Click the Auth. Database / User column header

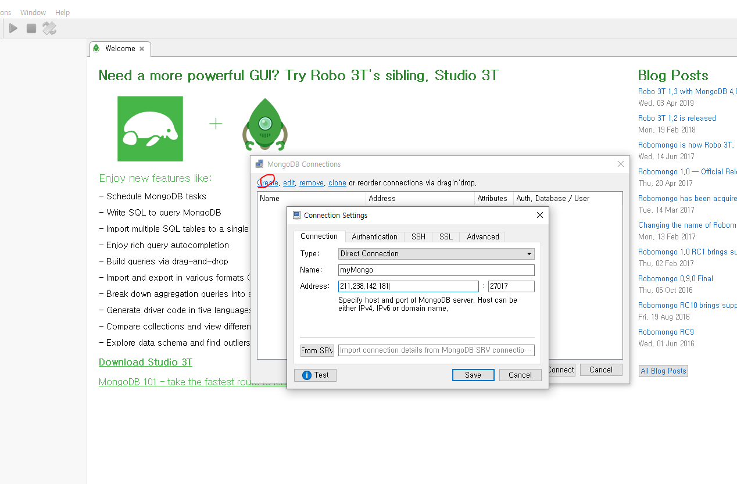[568, 198]
